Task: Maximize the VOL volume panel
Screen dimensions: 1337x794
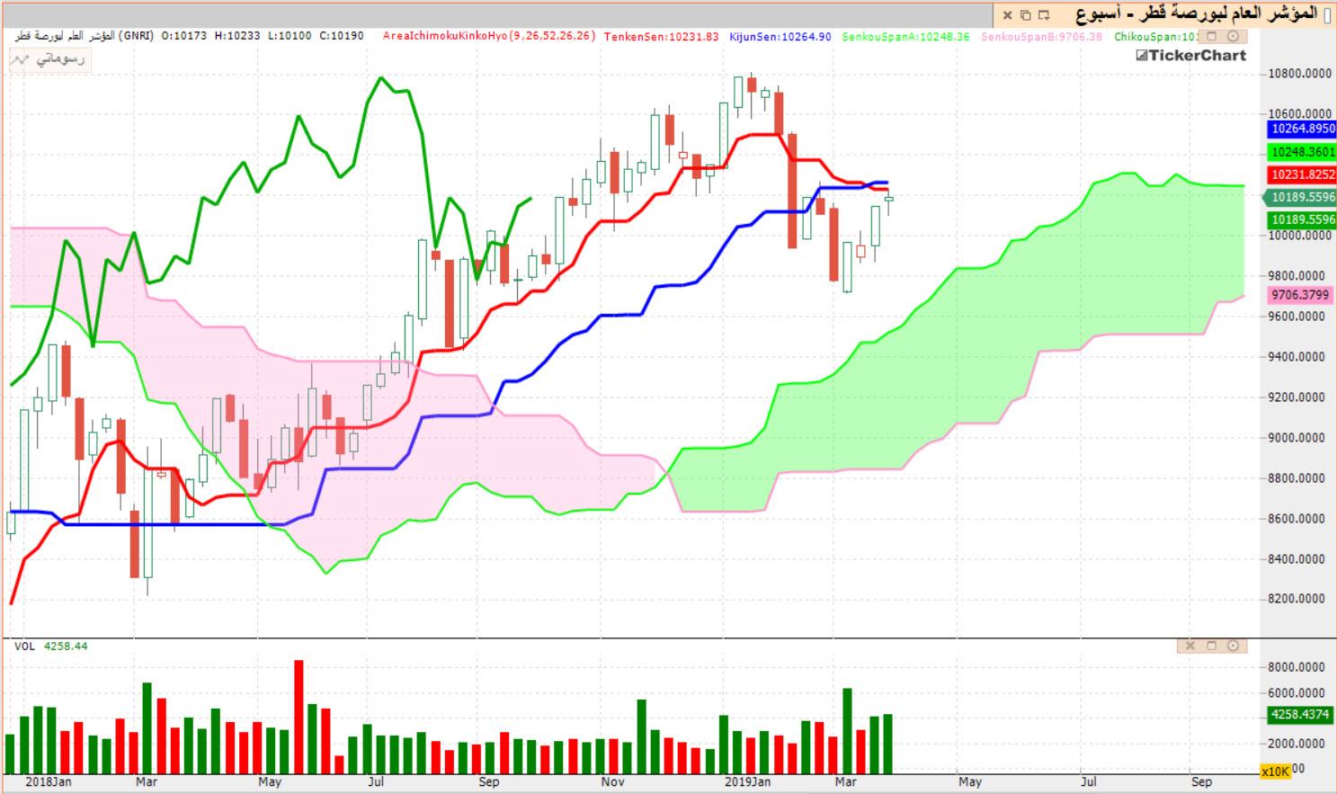Action: [x=1212, y=646]
